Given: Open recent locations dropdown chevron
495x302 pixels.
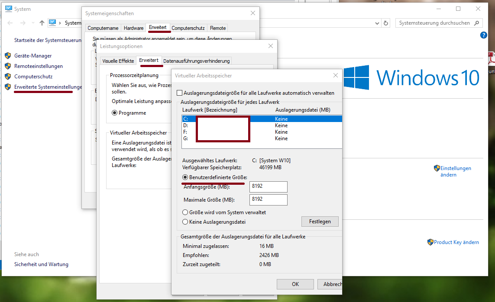Looking at the screenshot, I should [33, 23].
